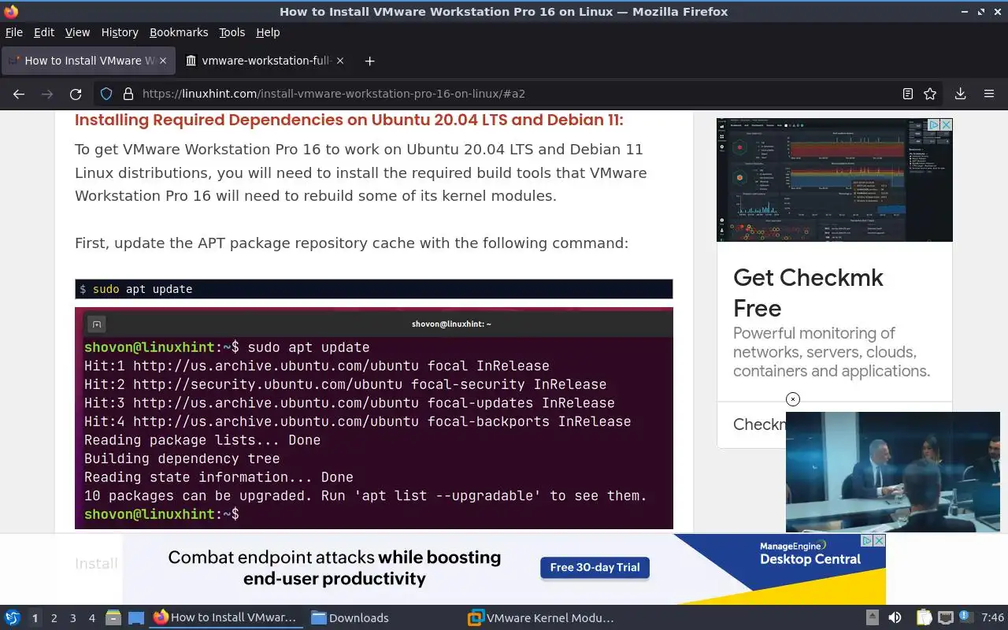Screen dimensions: 1008x630
Task: Open the View menu
Action: [77, 32]
